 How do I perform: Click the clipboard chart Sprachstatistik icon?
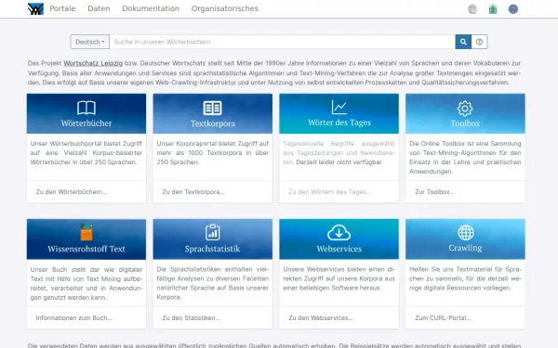pos(212,232)
